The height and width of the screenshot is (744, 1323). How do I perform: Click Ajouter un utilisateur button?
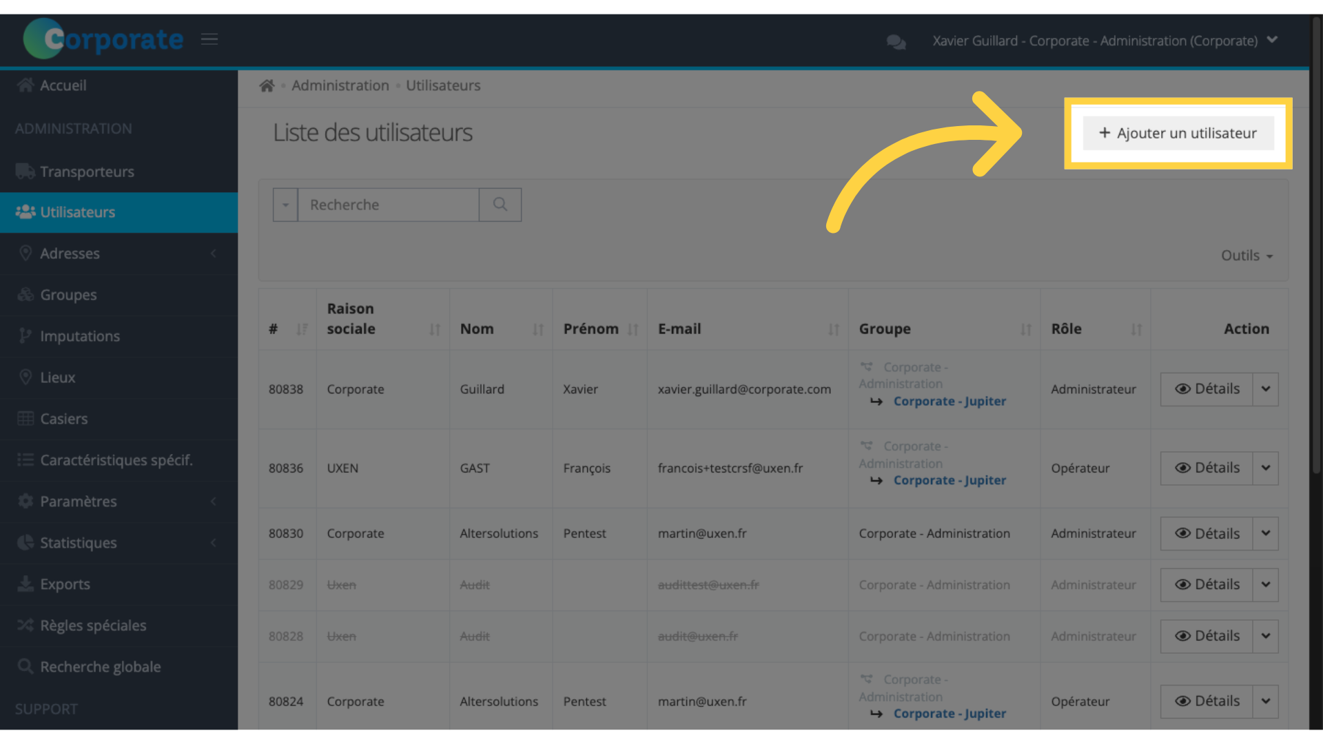coord(1178,133)
